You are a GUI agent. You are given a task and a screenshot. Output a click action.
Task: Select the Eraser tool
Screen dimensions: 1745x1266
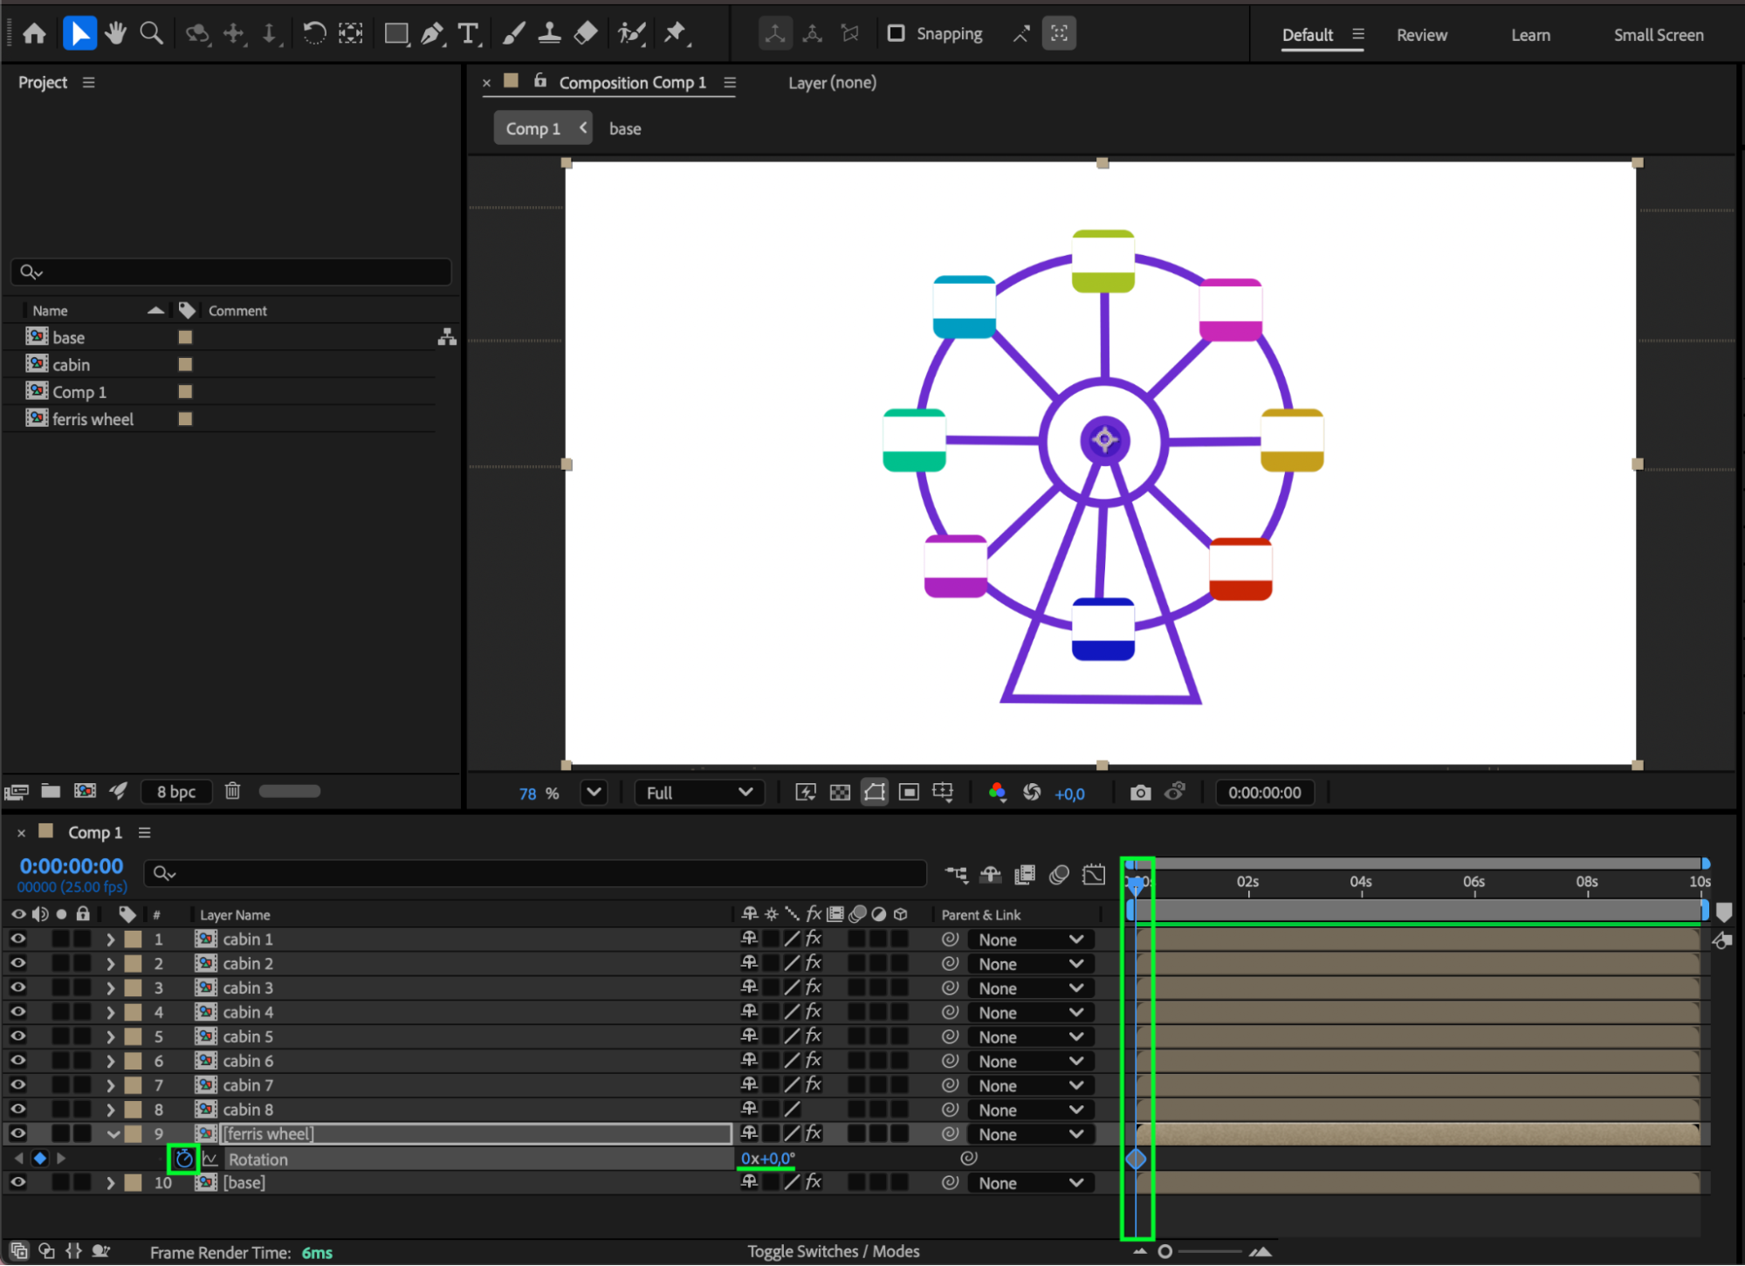(x=586, y=34)
